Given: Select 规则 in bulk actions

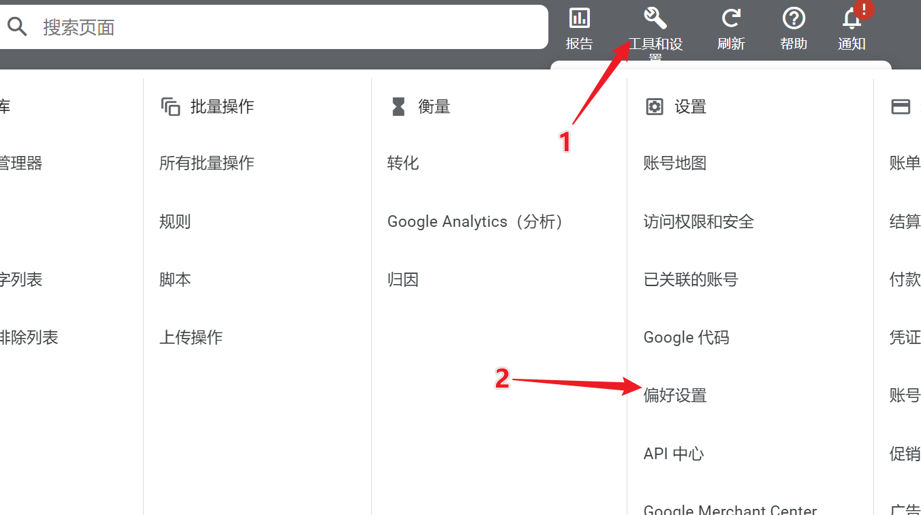Looking at the screenshot, I should 175,221.
